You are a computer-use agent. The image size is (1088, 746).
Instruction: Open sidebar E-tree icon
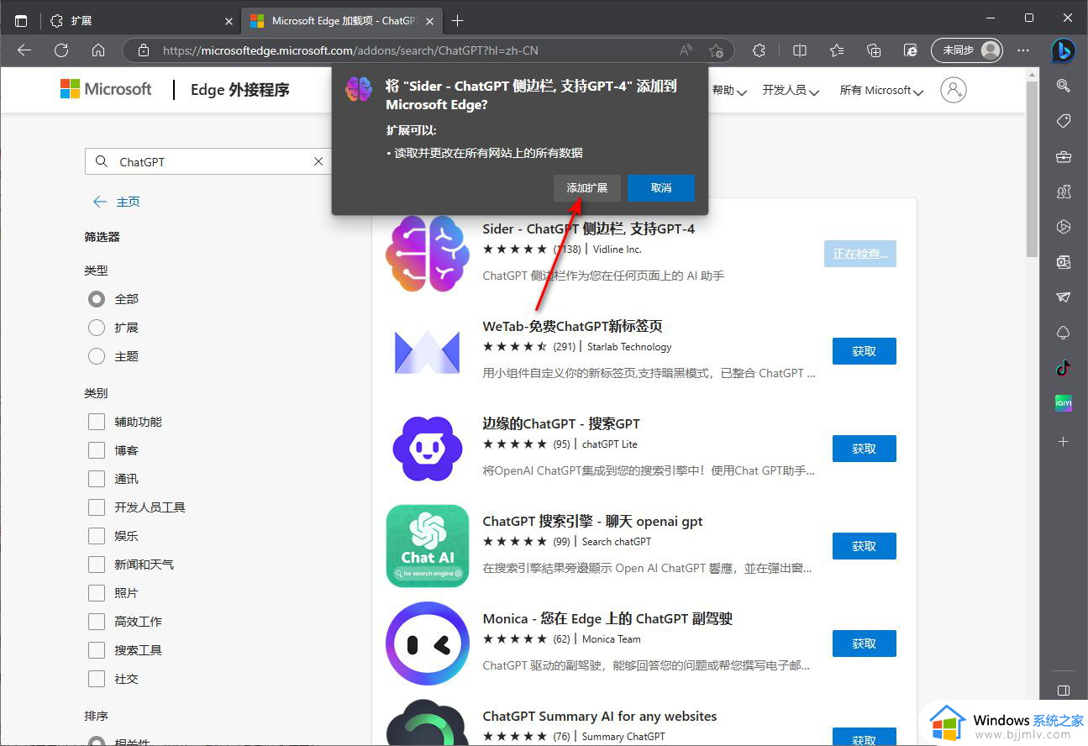tap(1063, 333)
